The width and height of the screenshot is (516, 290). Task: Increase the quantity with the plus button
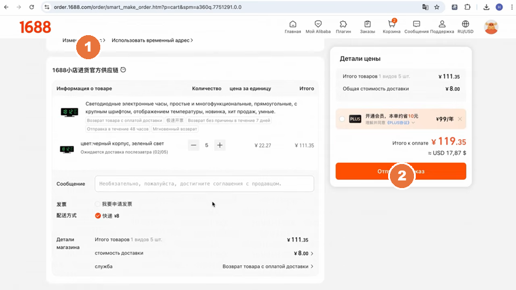tap(219, 145)
